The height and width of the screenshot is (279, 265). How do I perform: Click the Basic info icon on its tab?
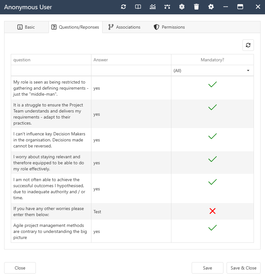(x=20, y=27)
